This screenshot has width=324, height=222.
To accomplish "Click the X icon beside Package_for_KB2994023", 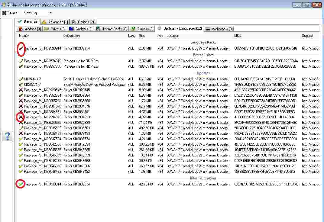I will (21, 117).
